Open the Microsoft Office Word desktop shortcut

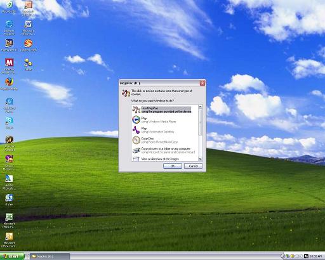click(28, 27)
